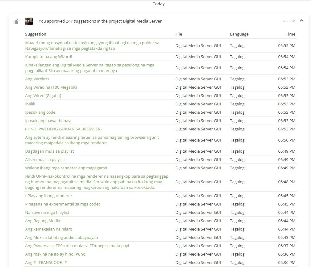
Task: Click '(HINDI PWEDENG LARUAN SA BROWSER)' suggestion
Action: coord(63,129)
